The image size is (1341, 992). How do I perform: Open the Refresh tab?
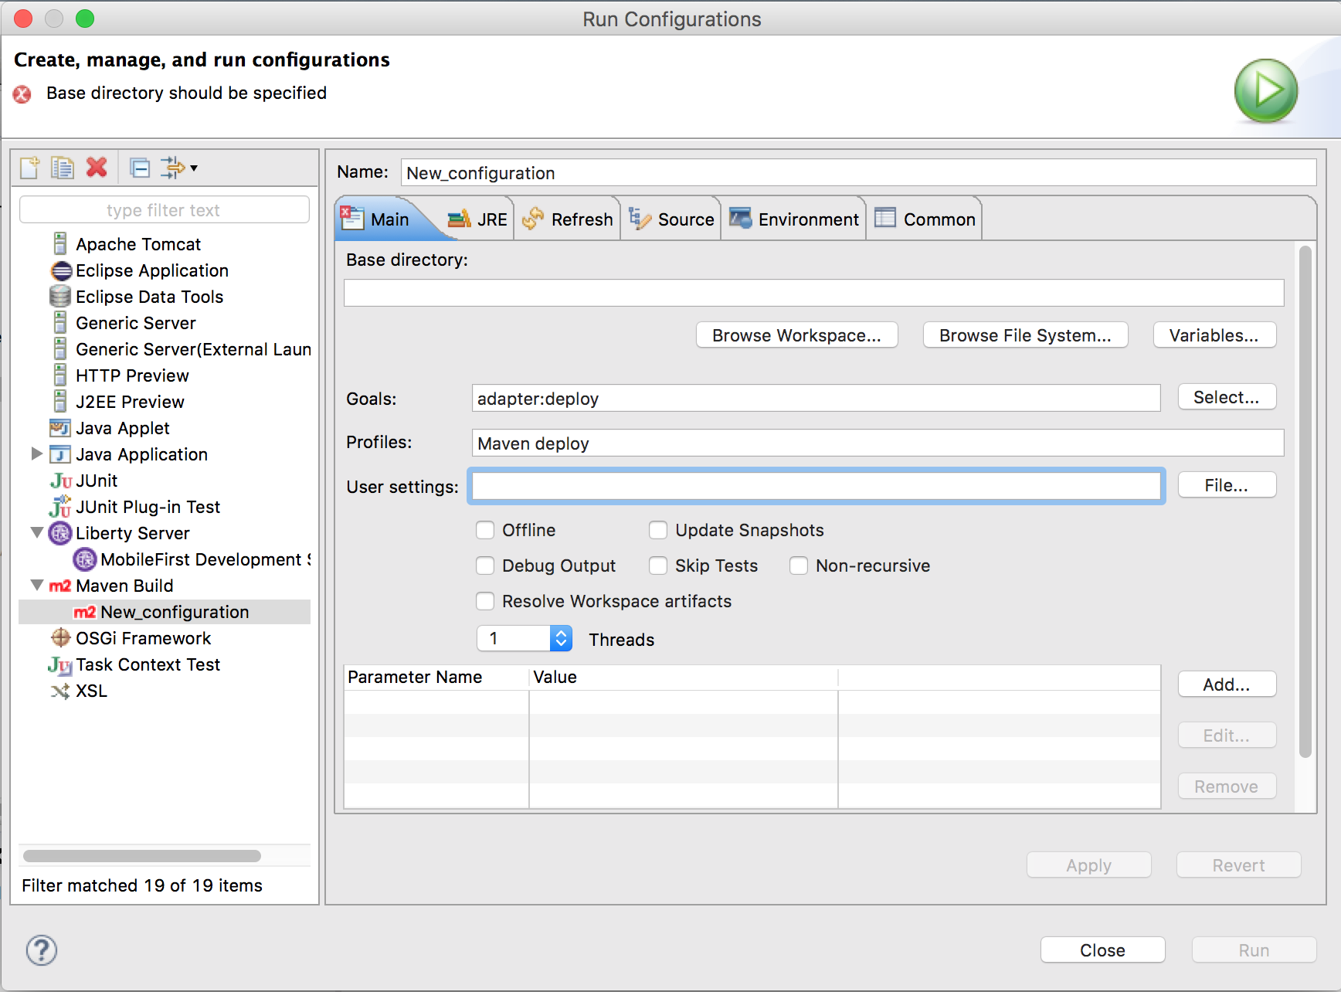pos(568,219)
